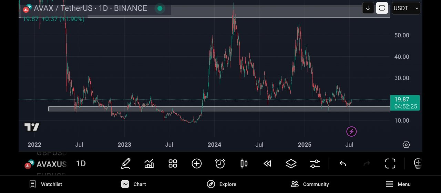Change the 1D timeframe interval
Viewport: 441px width, 193px height.
[81, 163]
